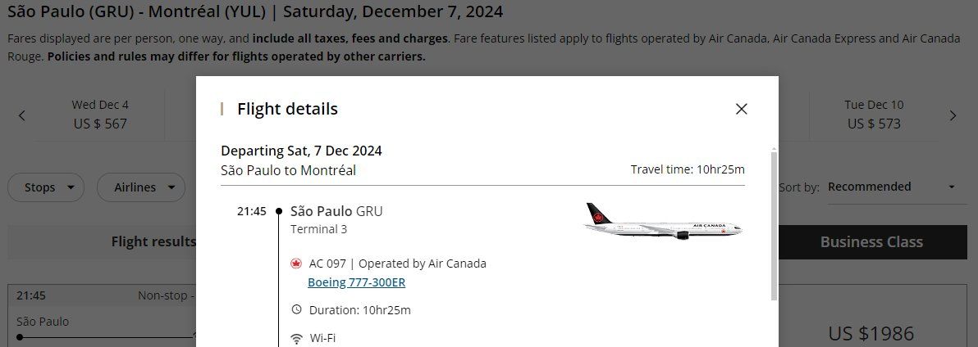Select the US $1986 Business Class fare

click(871, 333)
